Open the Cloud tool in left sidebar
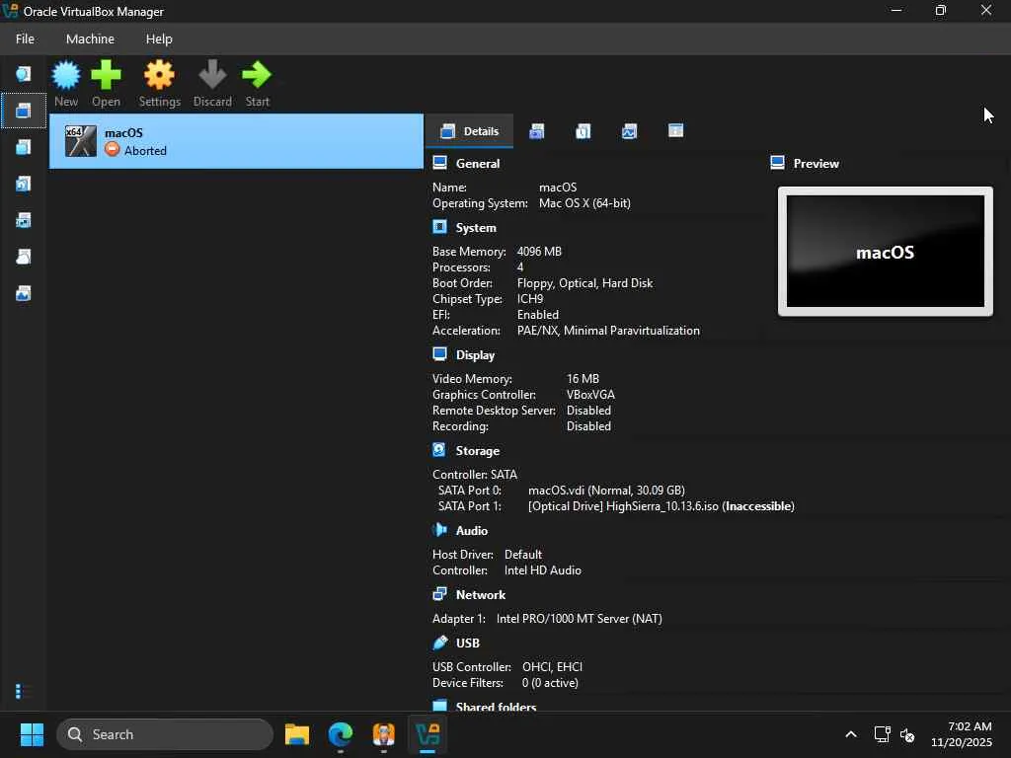Screen dimensions: 1011x758 click(x=24, y=258)
